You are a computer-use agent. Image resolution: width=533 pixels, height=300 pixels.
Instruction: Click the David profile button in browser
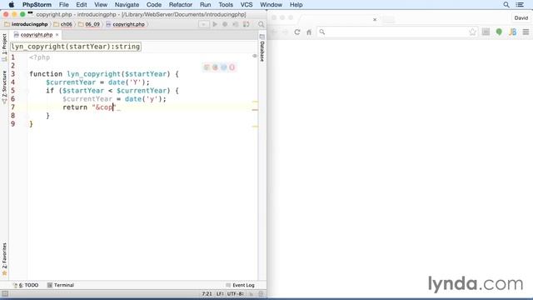521,18
